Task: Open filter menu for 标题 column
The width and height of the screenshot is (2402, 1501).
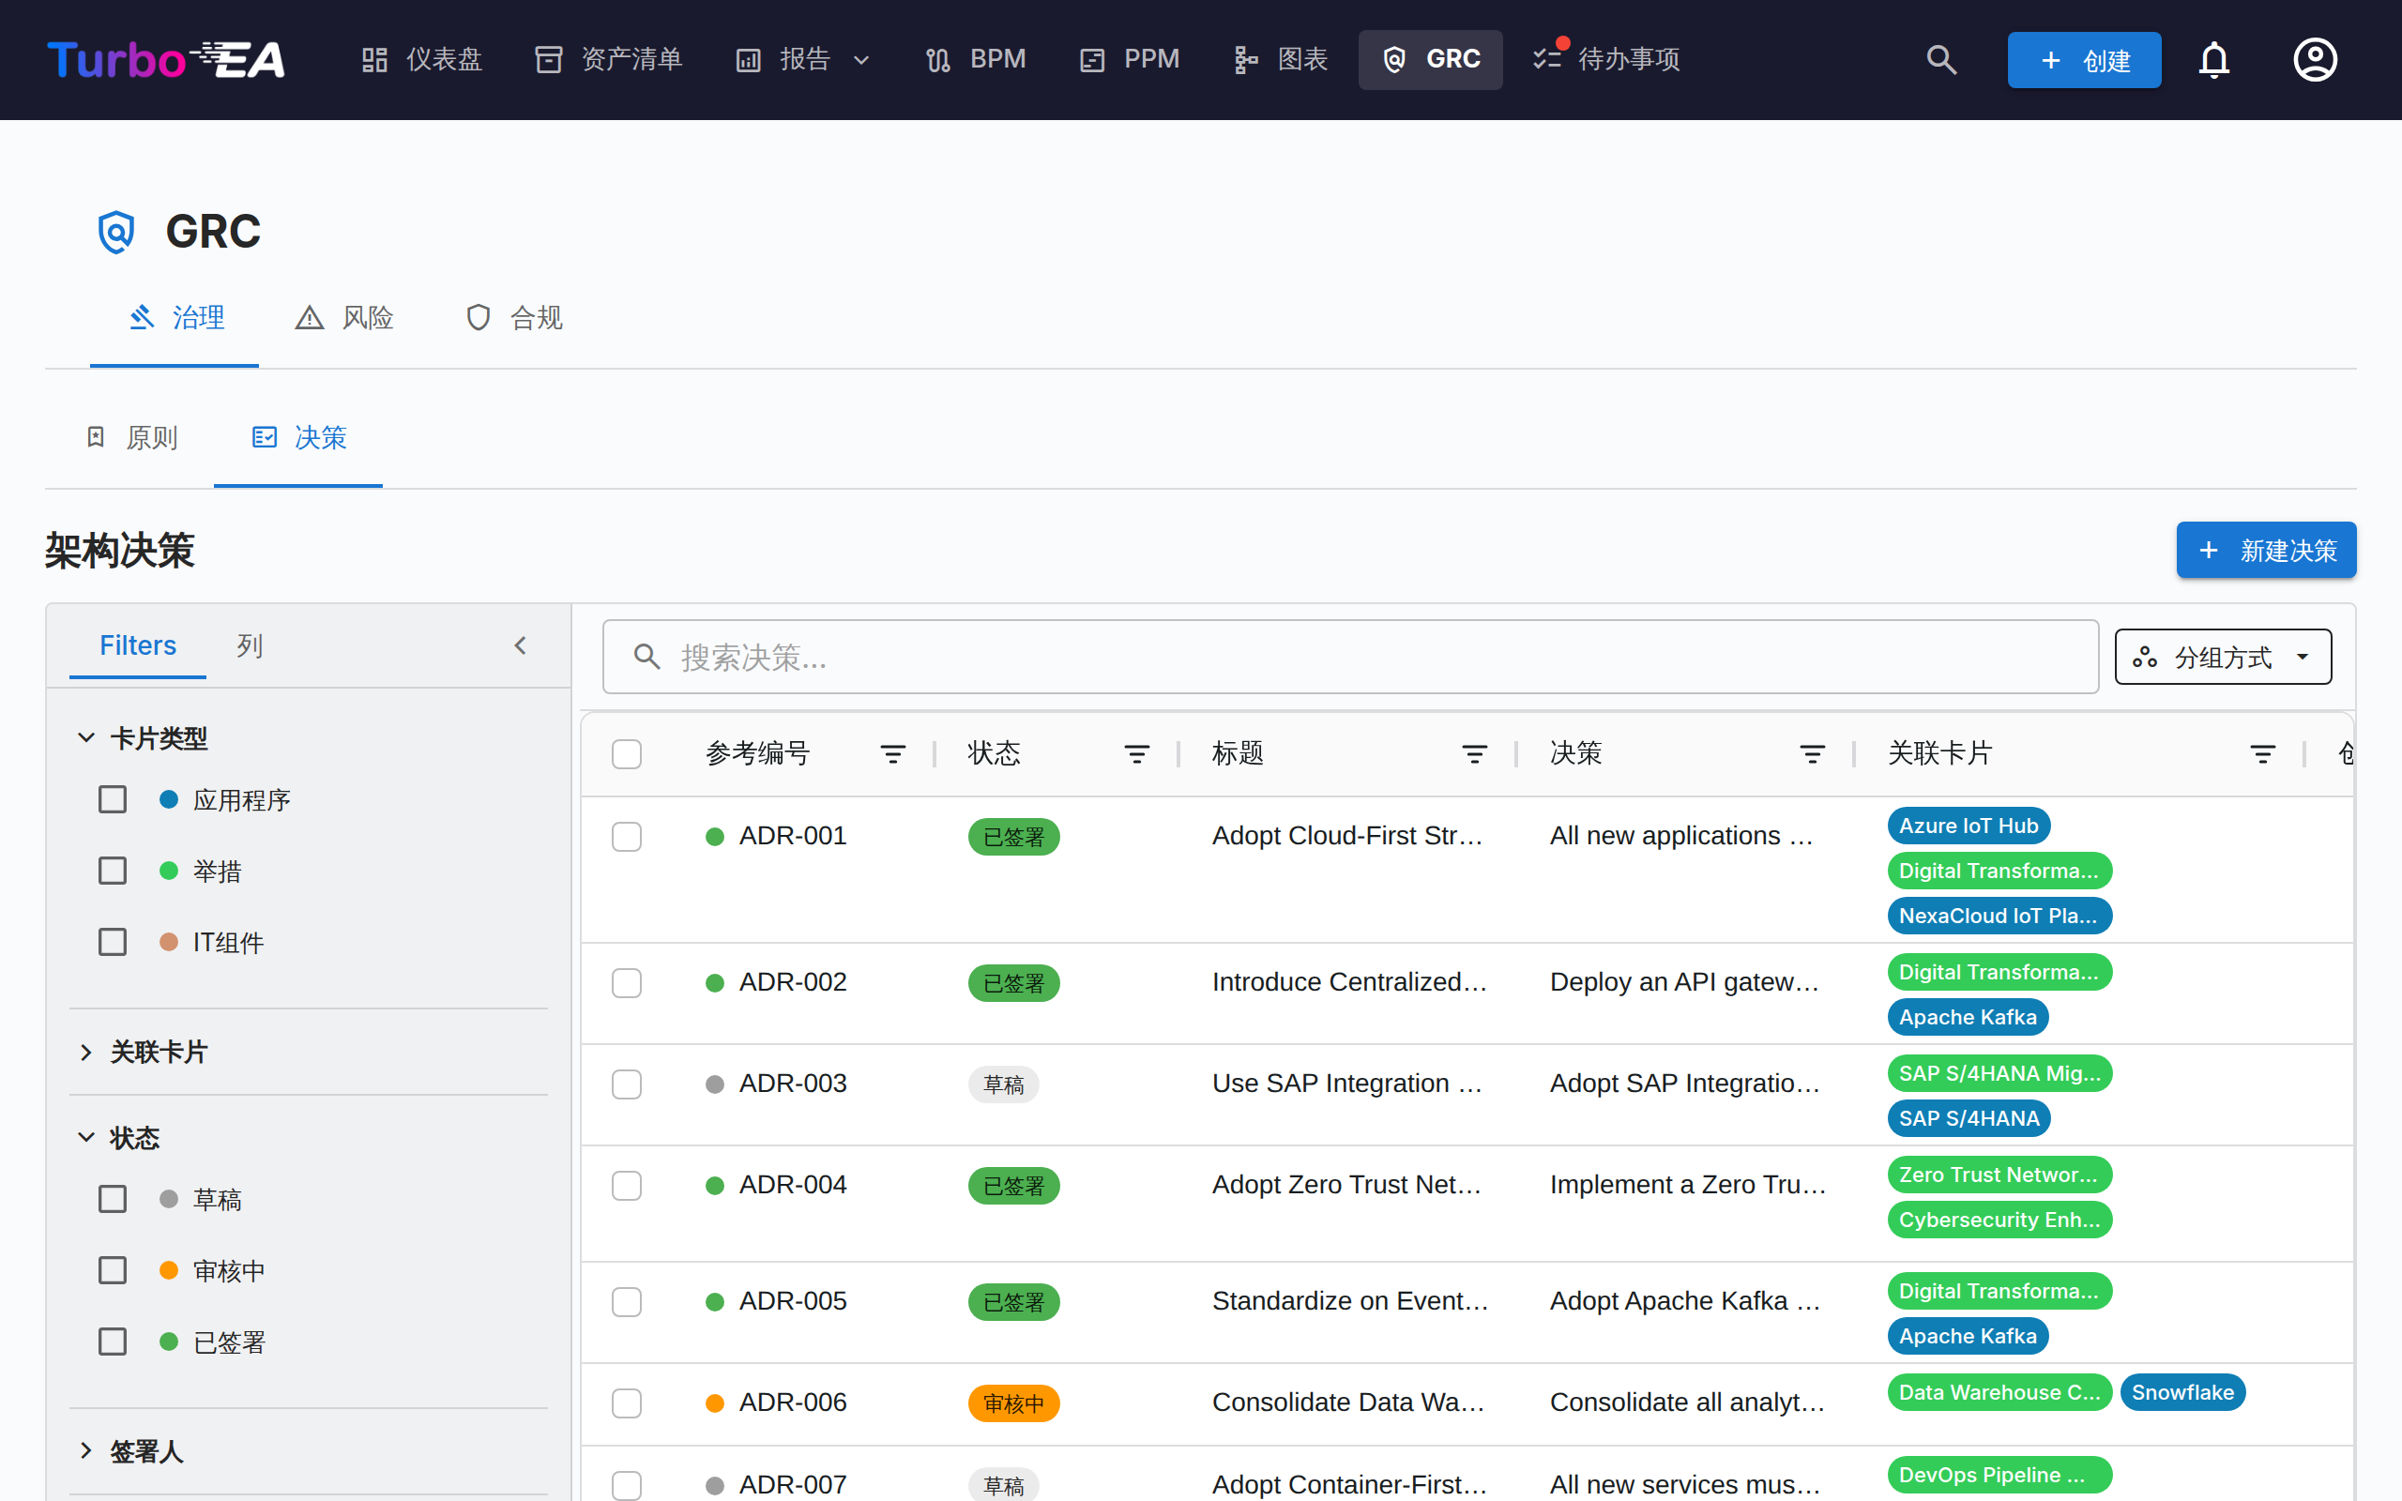Action: pos(1474,754)
